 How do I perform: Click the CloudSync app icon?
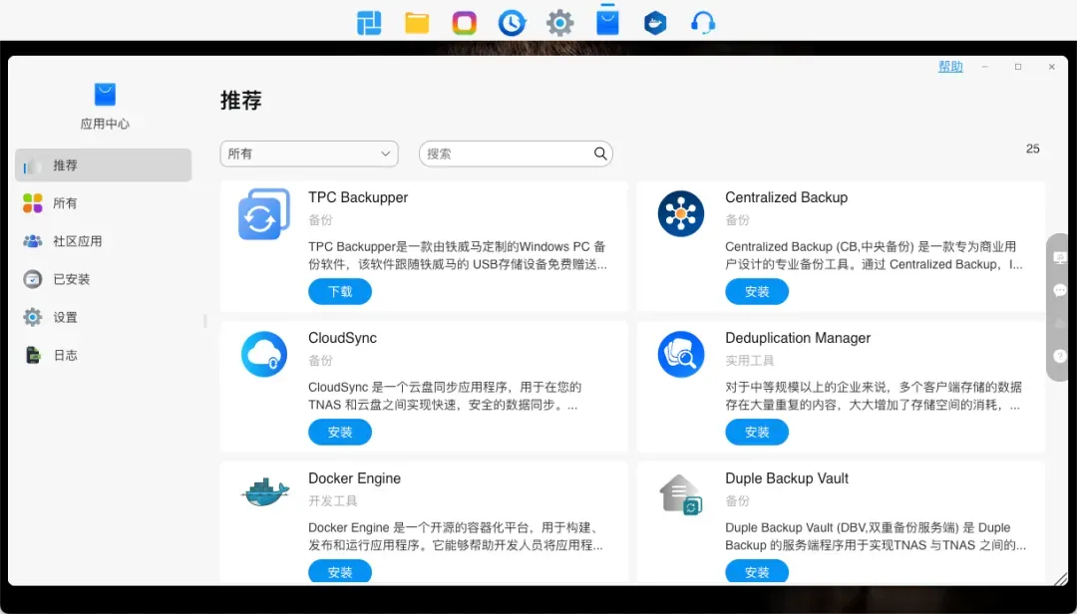(x=264, y=354)
